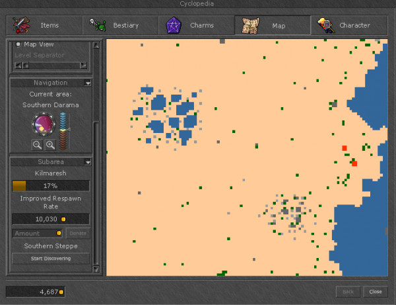Click the 'Improved Respawn Rate' text

coord(51,202)
